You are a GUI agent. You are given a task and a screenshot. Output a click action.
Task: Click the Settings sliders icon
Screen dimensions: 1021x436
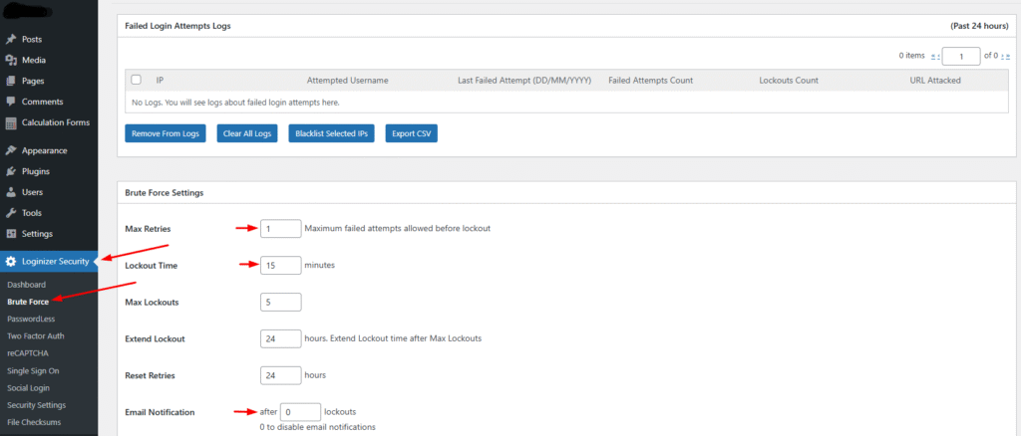pyautogui.click(x=10, y=233)
